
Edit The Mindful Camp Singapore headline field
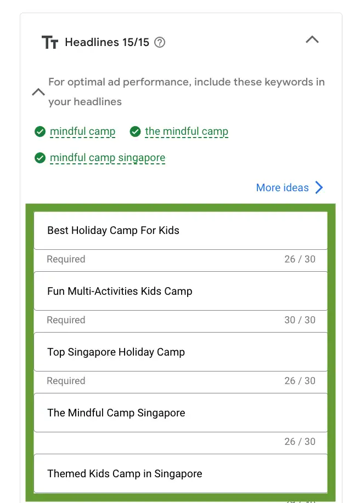point(181,413)
